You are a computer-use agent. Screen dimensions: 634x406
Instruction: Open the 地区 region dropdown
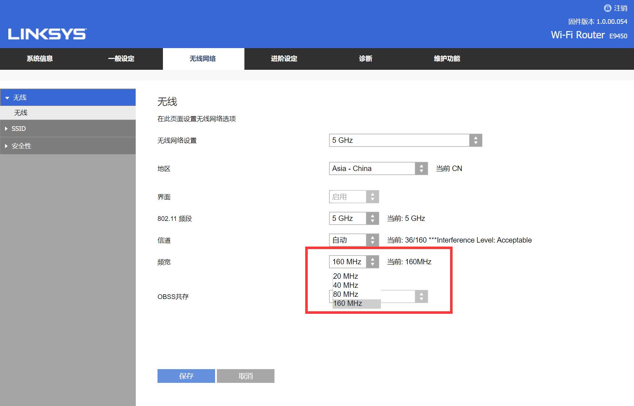[373, 168]
